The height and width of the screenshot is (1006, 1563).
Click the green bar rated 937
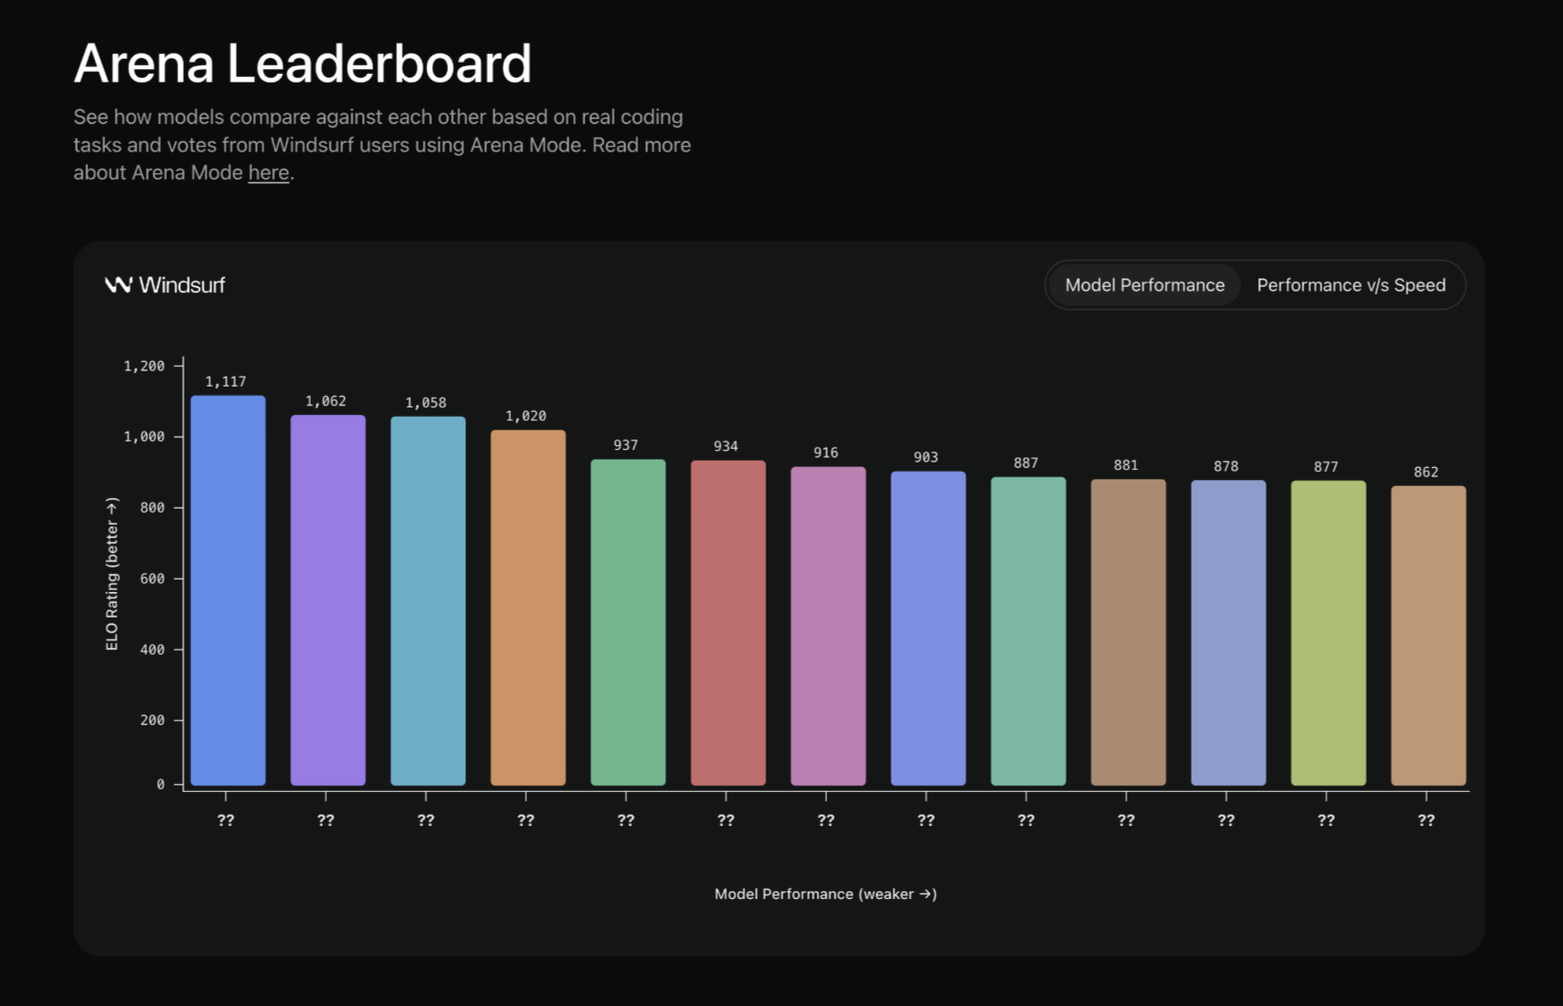point(628,622)
